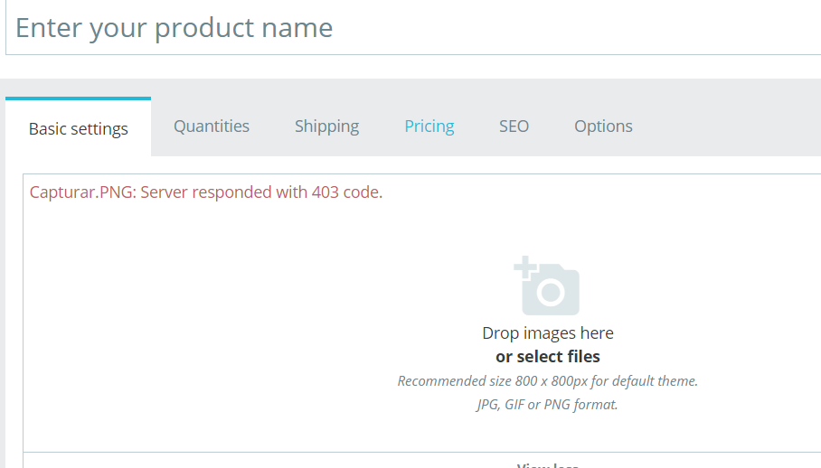Click the partially visible 'View less' link

pyautogui.click(x=548, y=464)
